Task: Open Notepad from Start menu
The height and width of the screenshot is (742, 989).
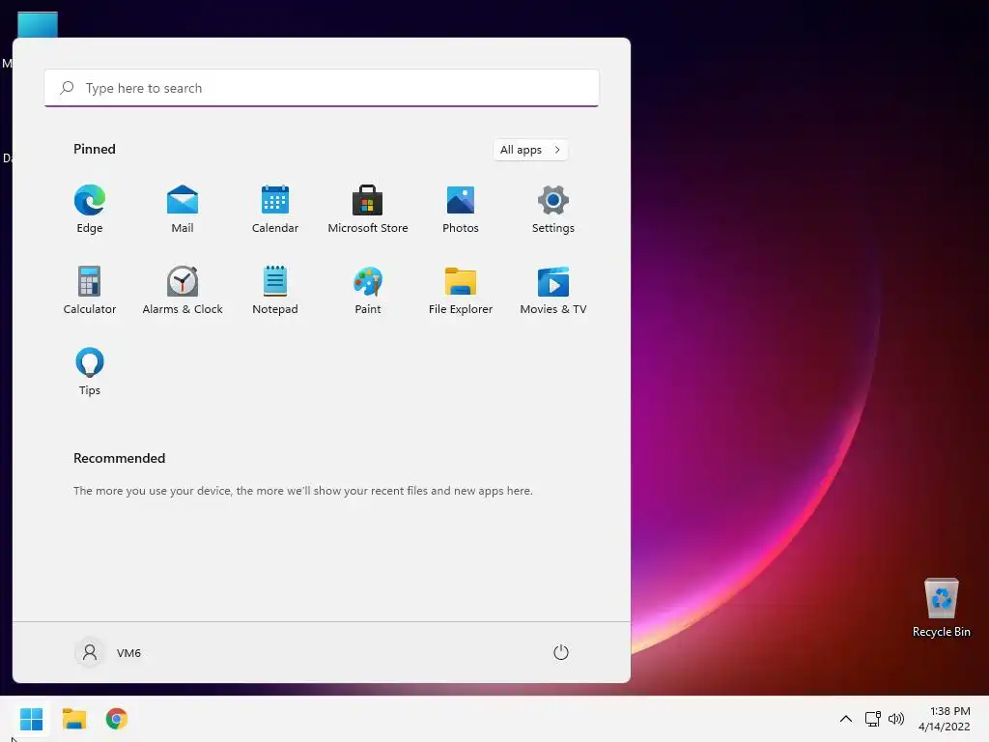Action: tap(275, 290)
